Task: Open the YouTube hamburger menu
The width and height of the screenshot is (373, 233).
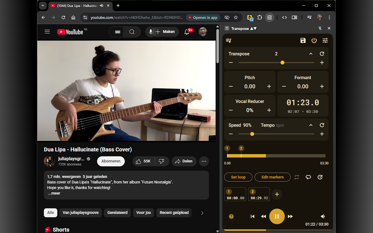Action: [x=47, y=32]
